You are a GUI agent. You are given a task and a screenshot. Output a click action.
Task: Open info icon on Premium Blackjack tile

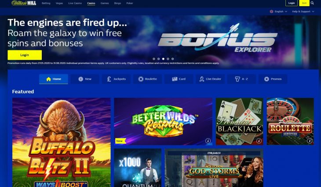click(x=259, y=141)
